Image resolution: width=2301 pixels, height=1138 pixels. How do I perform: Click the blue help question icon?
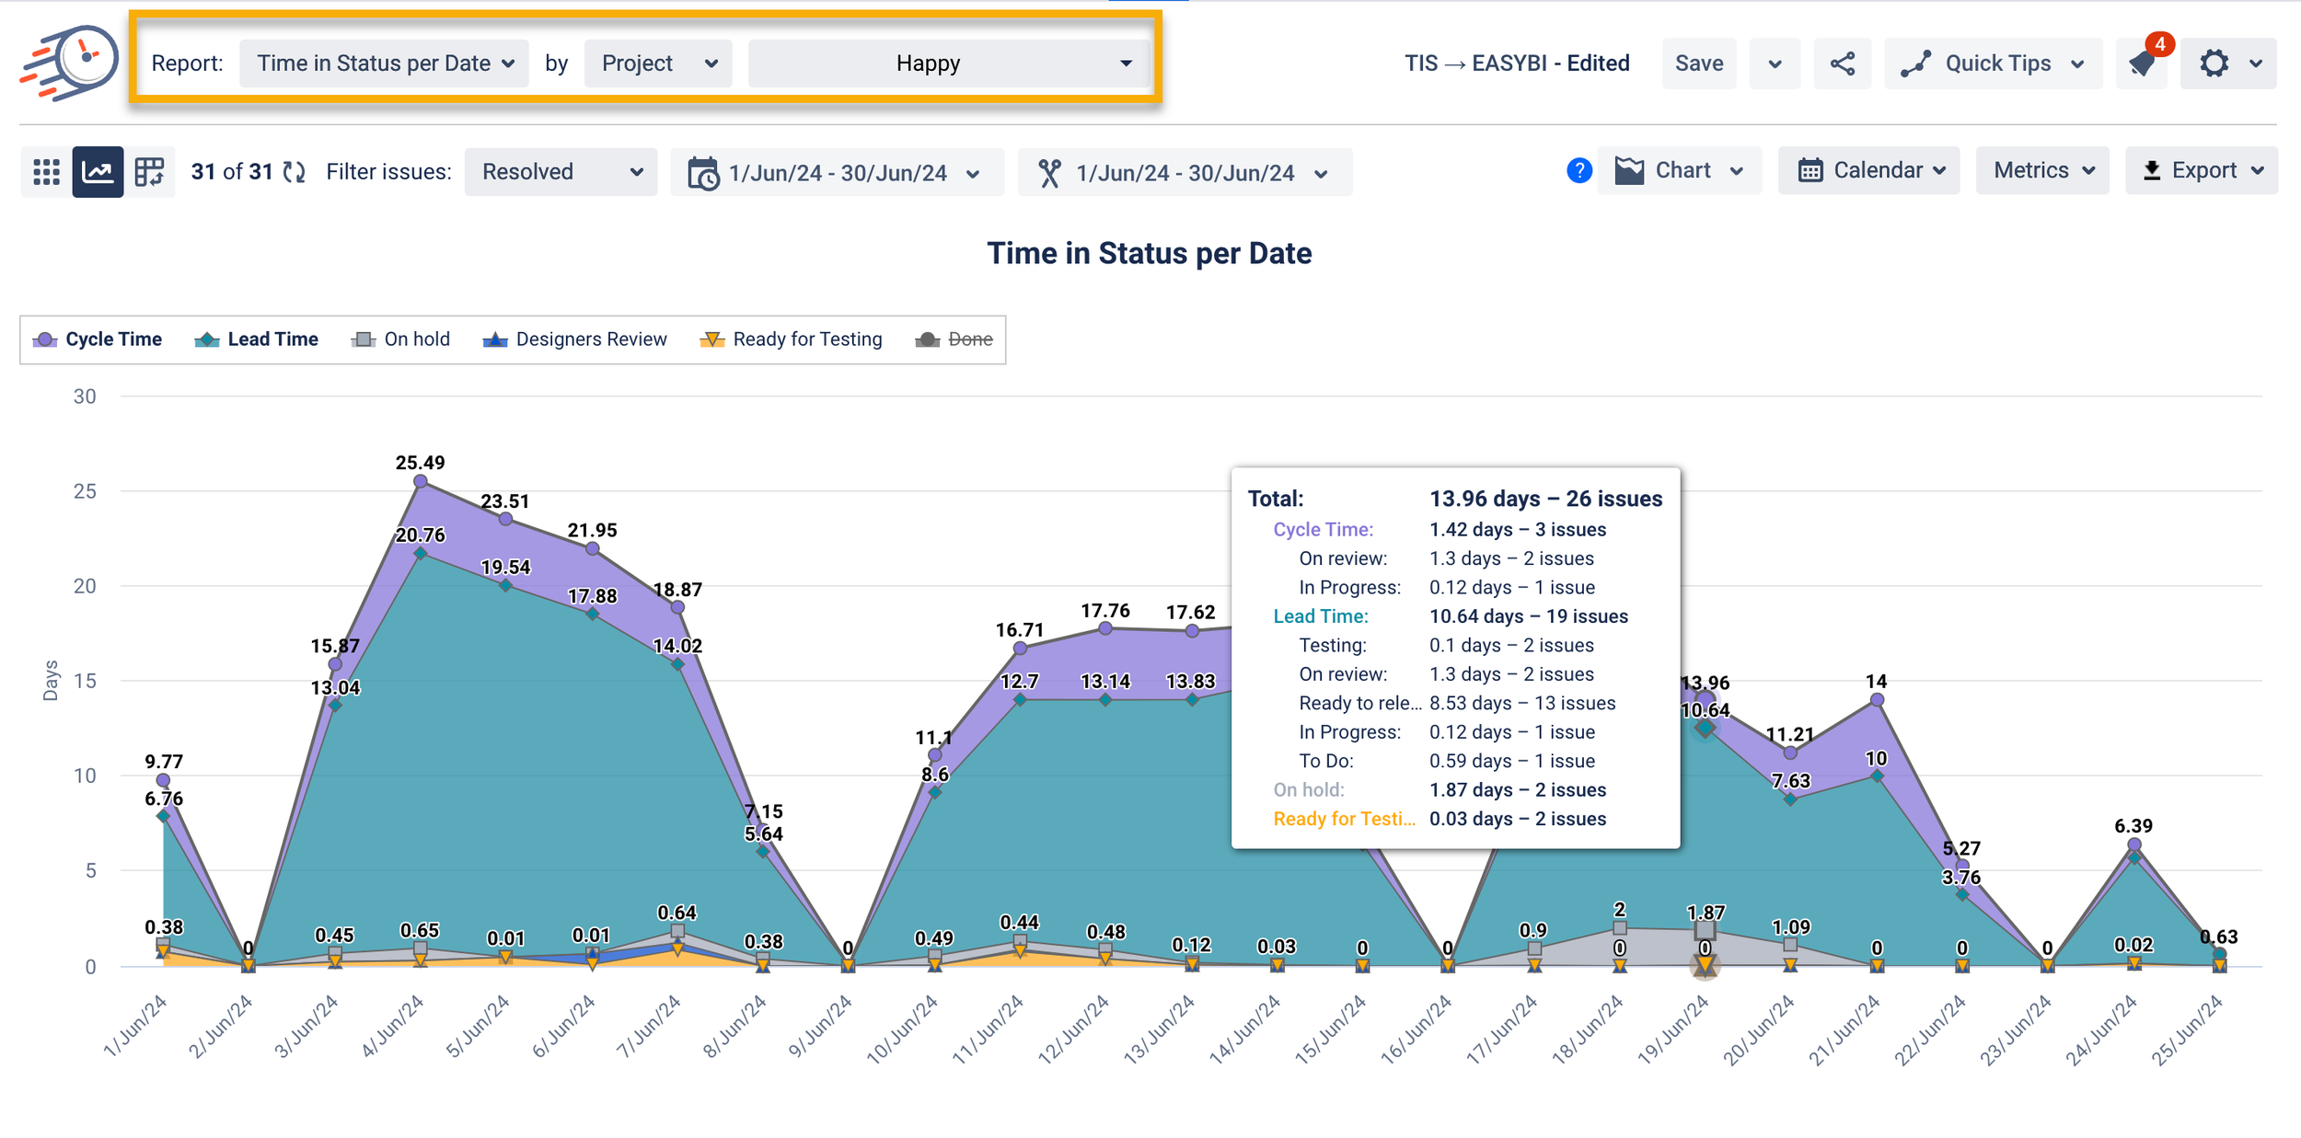tap(1578, 171)
